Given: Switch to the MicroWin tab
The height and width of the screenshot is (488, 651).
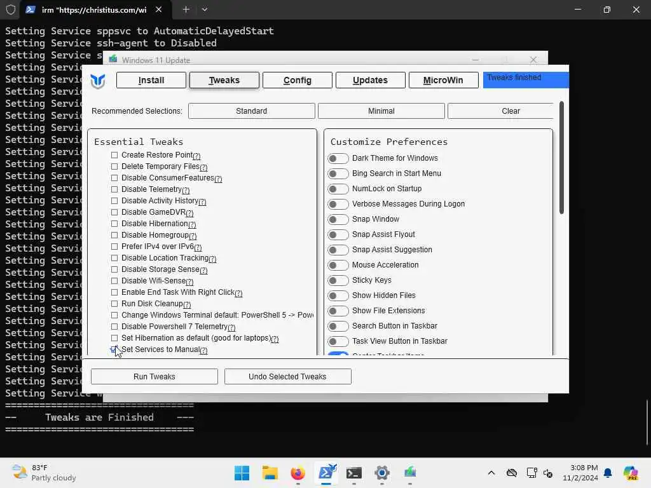Looking at the screenshot, I should (443, 80).
